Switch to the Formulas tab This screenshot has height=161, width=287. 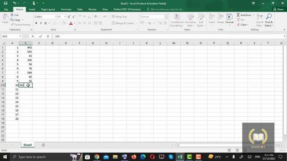66,9
